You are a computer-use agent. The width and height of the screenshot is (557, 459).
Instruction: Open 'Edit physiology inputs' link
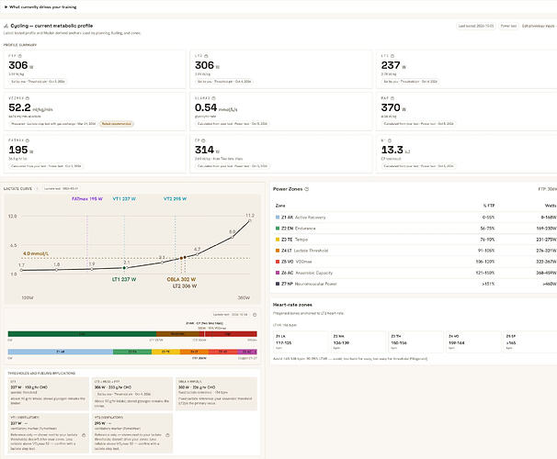click(x=539, y=26)
